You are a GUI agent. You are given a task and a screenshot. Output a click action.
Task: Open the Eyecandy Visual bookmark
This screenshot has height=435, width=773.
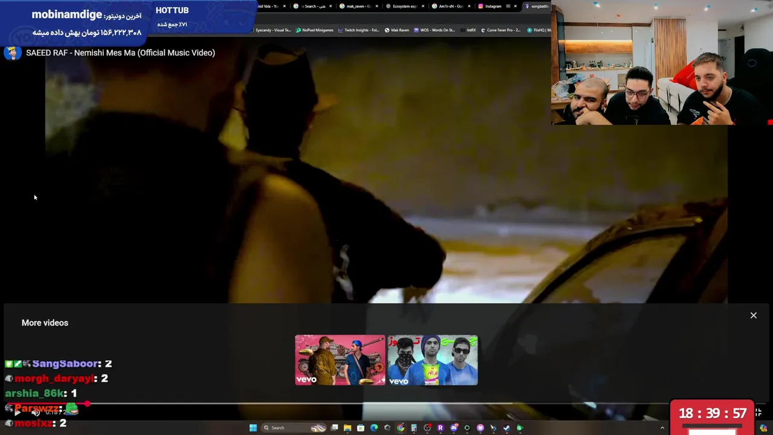[x=271, y=30]
